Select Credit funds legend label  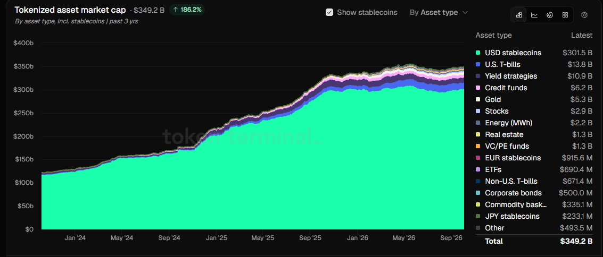tap(506, 88)
